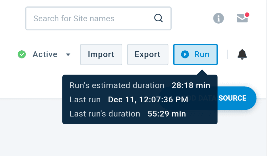Start the job using the Run label
This screenshot has height=156, width=267.
(x=202, y=54)
